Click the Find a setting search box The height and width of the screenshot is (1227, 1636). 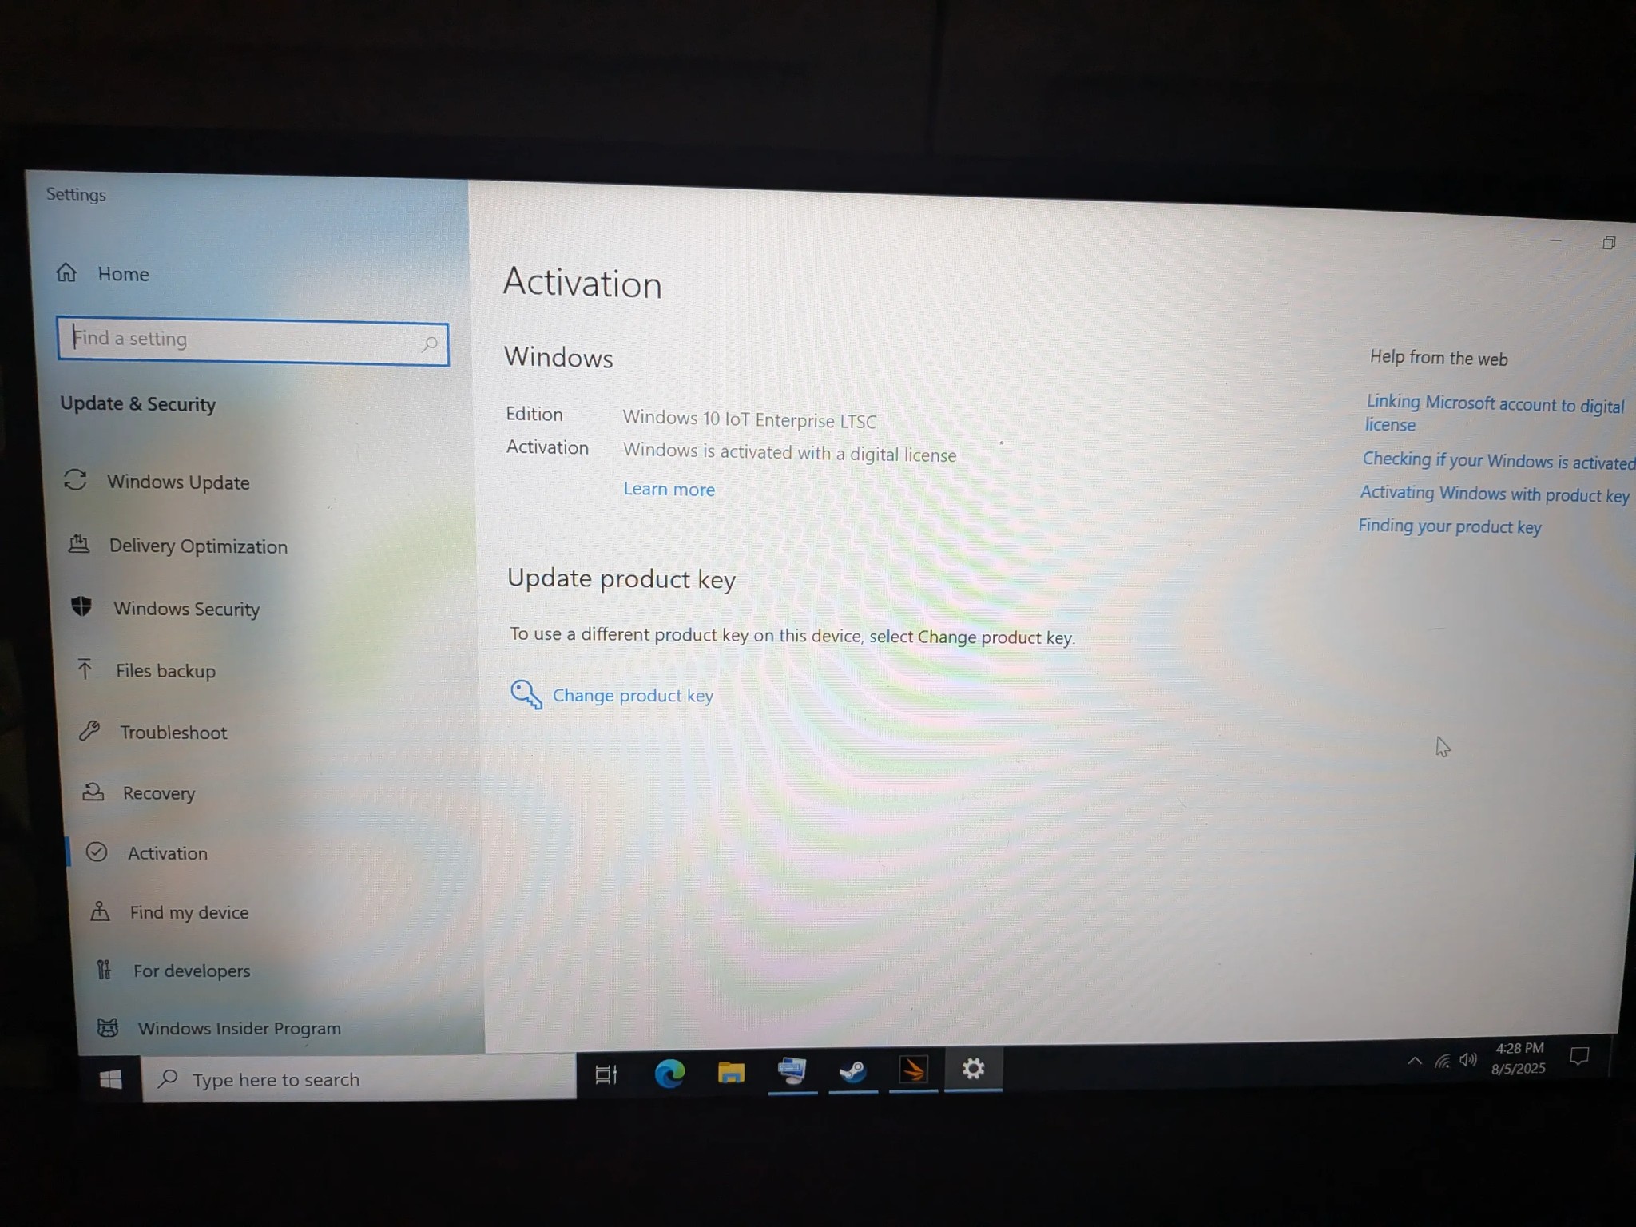point(252,342)
